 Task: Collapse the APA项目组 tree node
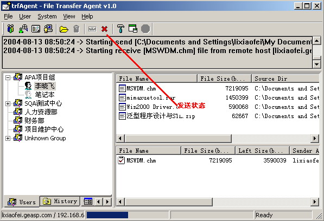click(x=8, y=77)
